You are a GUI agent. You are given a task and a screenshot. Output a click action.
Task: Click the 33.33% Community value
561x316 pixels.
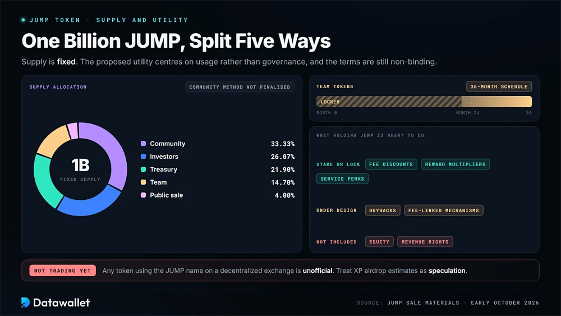(x=282, y=144)
